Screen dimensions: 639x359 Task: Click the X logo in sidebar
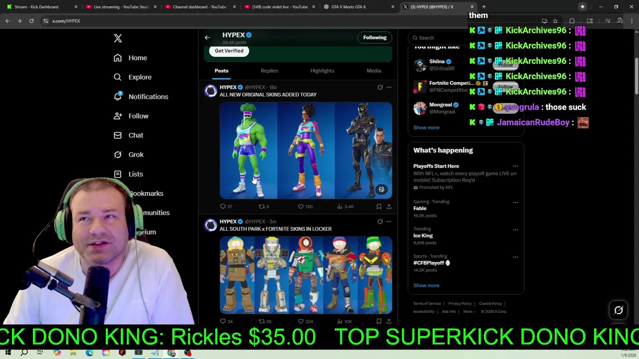[x=118, y=38]
